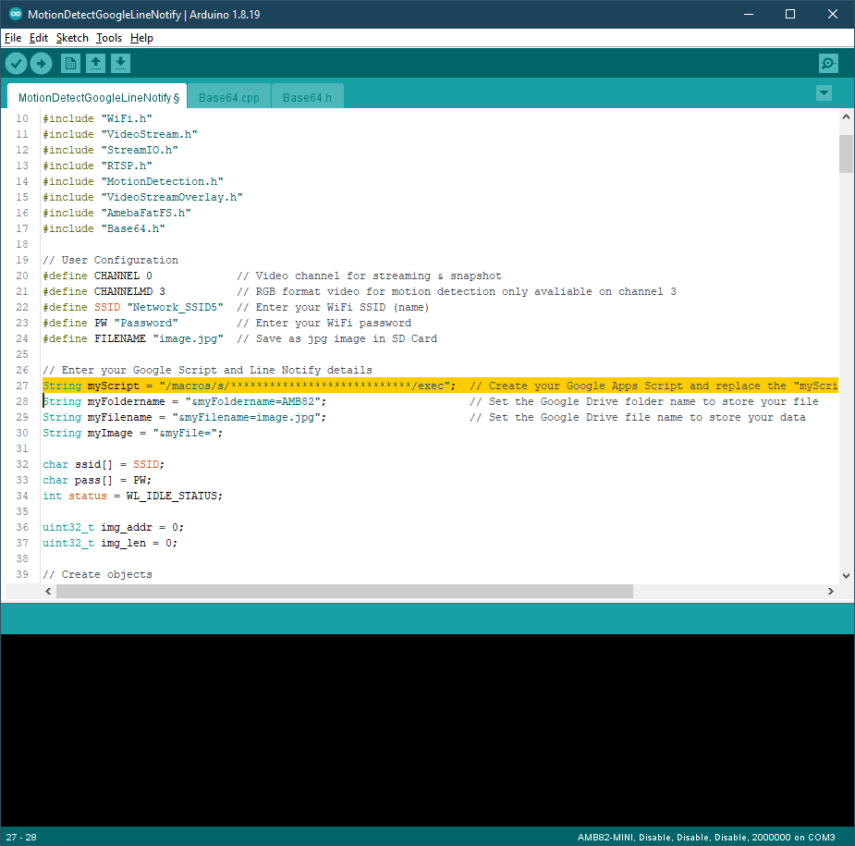Open the Serial Monitor
The image size is (855, 846).
828,64
